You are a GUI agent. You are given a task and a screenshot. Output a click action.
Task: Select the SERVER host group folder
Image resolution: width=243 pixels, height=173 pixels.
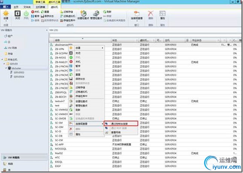click(12, 64)
